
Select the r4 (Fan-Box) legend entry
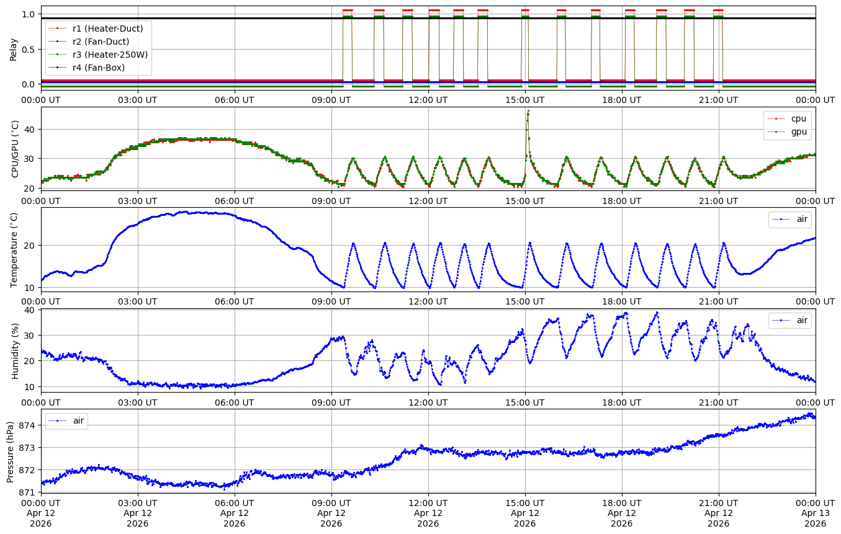tap(98, 68)
